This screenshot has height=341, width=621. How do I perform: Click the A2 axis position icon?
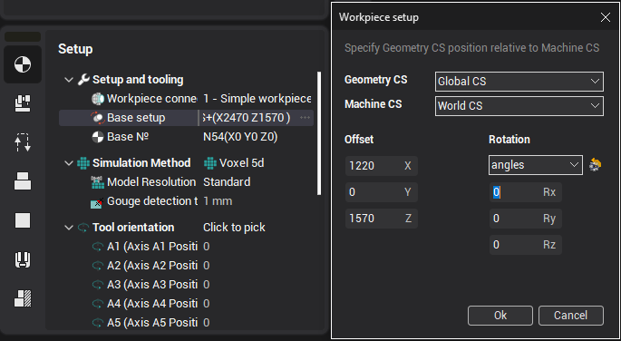97,266
